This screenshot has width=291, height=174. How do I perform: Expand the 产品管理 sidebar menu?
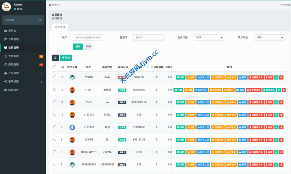(23, 73)
